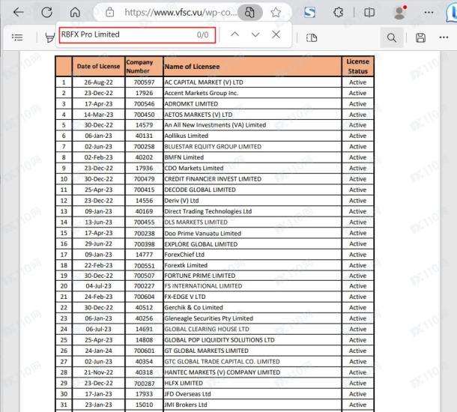Add this page to favorites

(276, 12)
